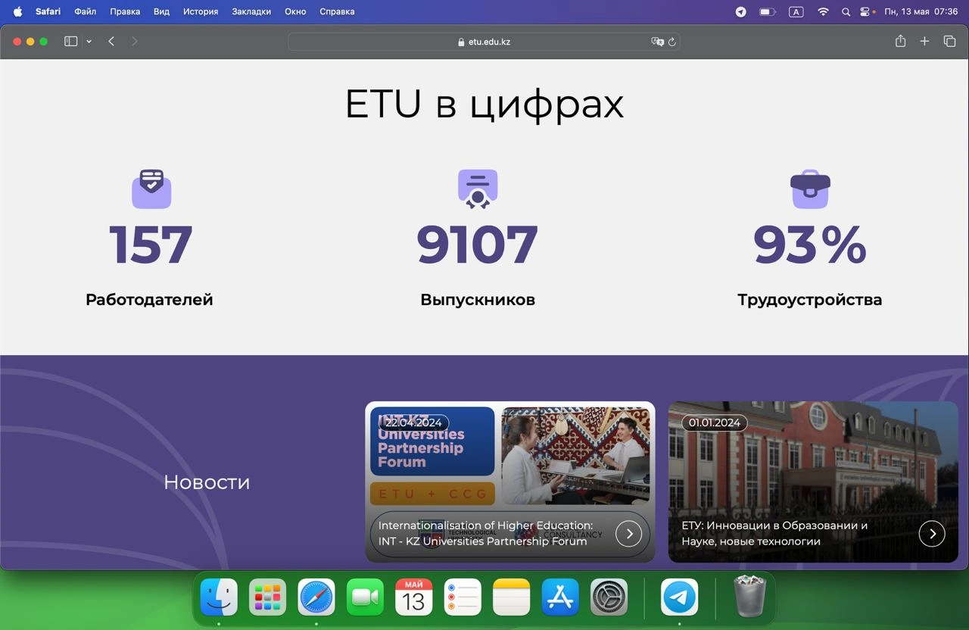Click the Telegram icon in menu bar
This screenshot has width=969, height=630.
click(x=741, y=11)
